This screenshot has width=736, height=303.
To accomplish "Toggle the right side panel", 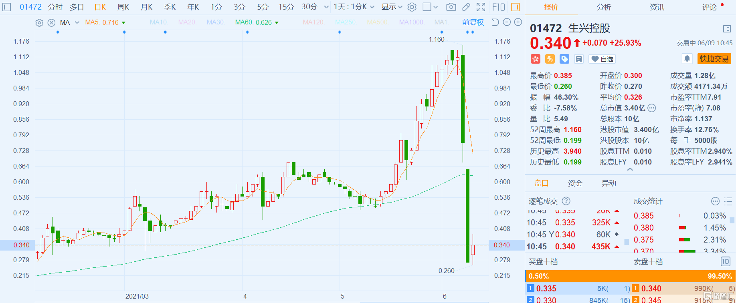I will (x=516, y=7).
